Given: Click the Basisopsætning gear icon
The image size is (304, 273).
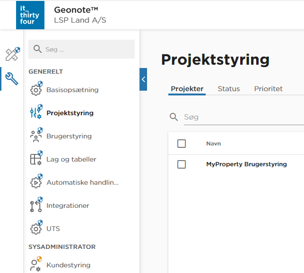Looking at the screenshot, I should click(x=36, y=90).
